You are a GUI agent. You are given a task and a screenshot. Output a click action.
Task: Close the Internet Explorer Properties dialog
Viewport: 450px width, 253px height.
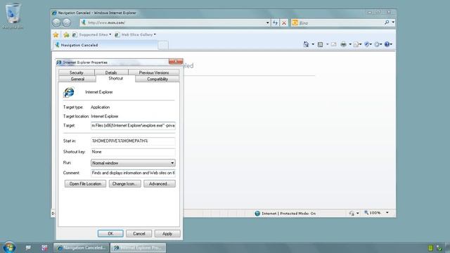coord(176,62)
